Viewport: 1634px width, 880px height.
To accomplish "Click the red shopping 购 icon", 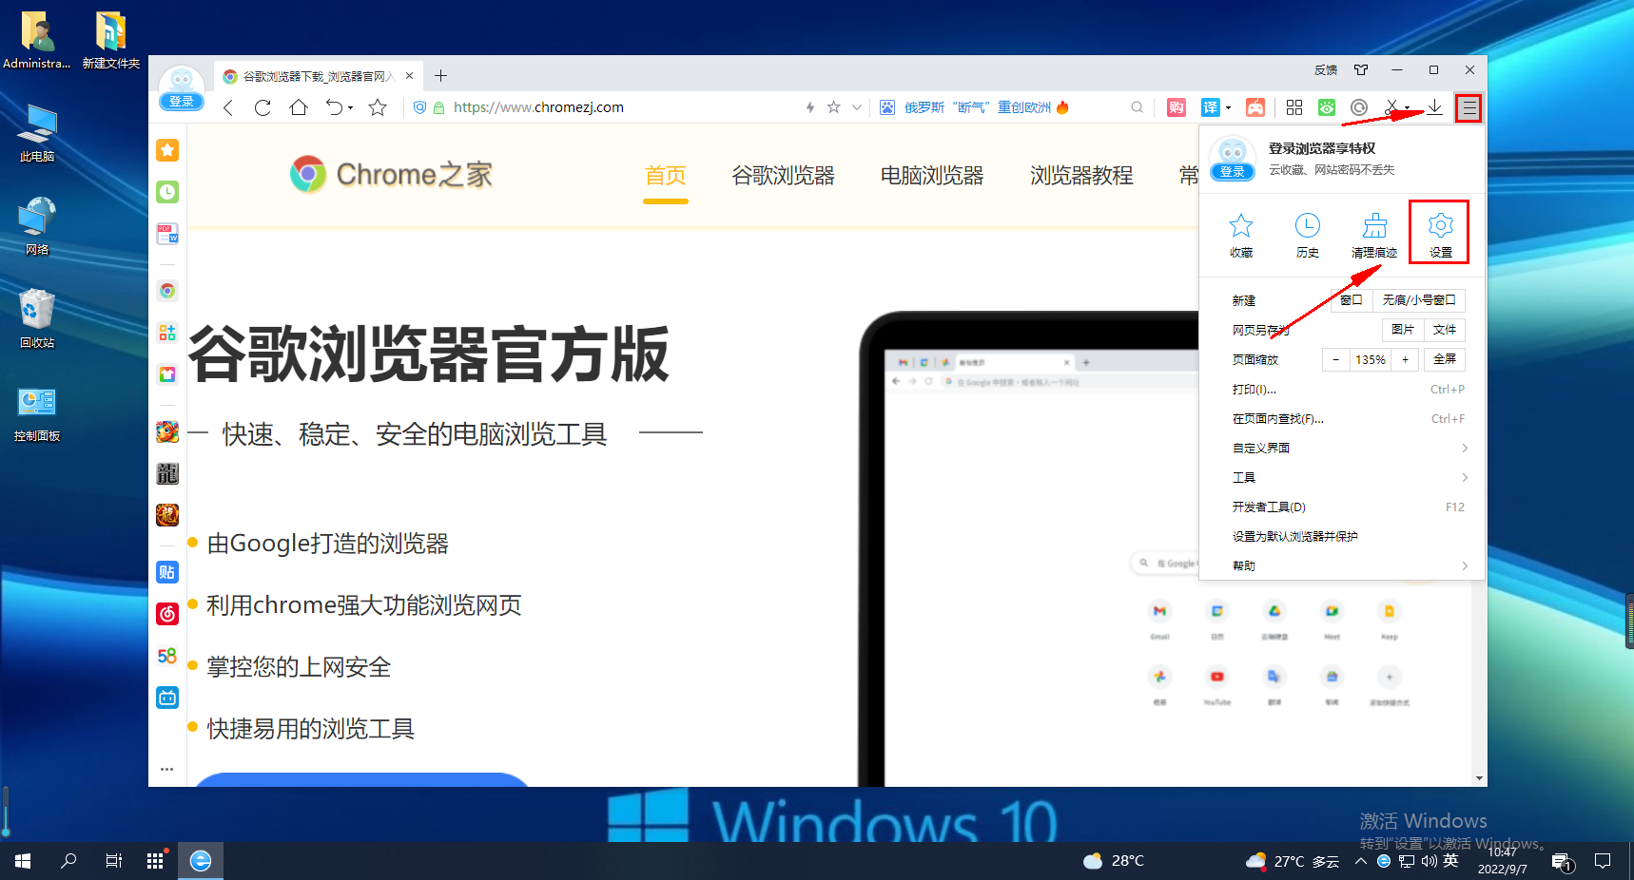I will (1177, 107).
